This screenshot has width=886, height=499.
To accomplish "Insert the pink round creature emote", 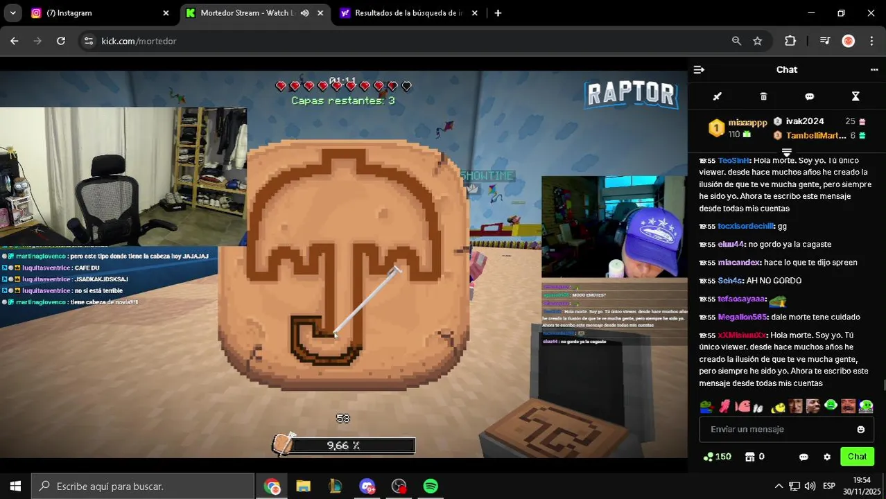I will click(742, 406).
